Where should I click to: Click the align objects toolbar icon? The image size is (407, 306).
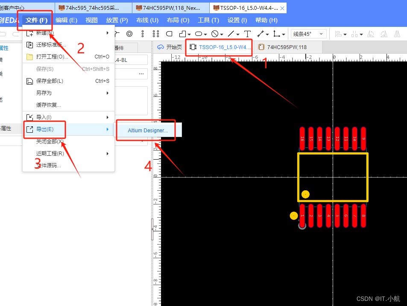tap(338, 34)
